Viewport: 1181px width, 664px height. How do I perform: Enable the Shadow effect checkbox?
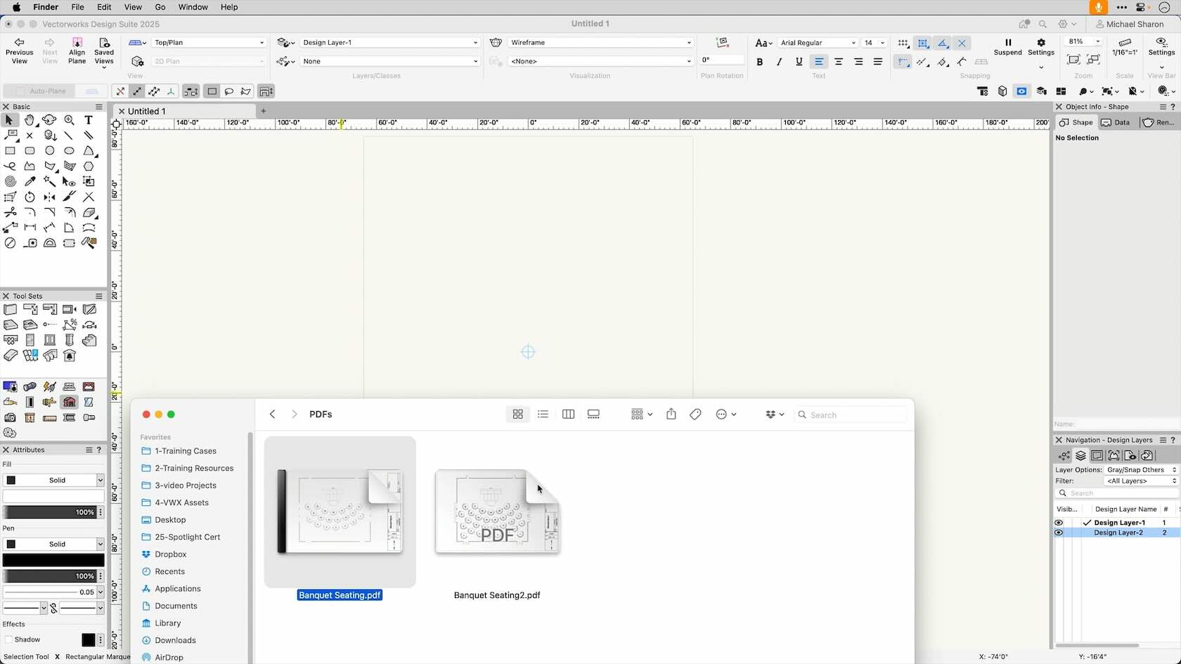point(10,639)
